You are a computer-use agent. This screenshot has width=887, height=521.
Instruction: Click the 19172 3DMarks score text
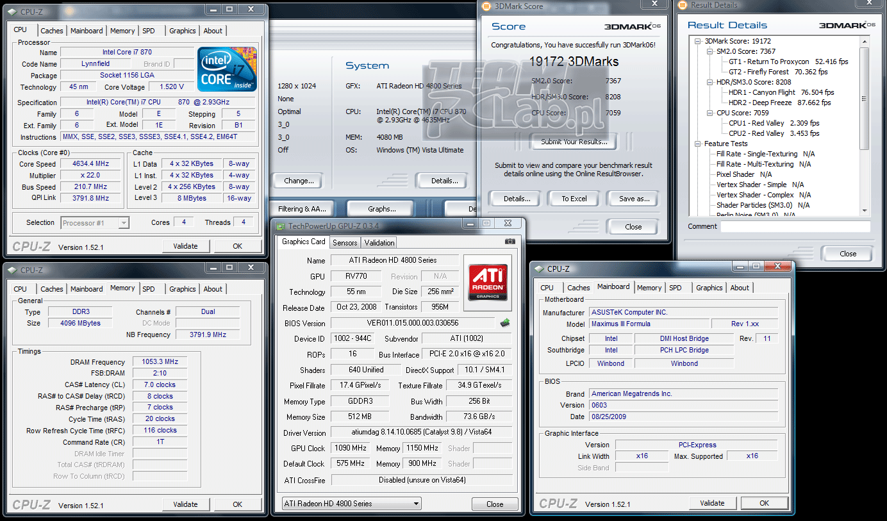tap(574, 62)
